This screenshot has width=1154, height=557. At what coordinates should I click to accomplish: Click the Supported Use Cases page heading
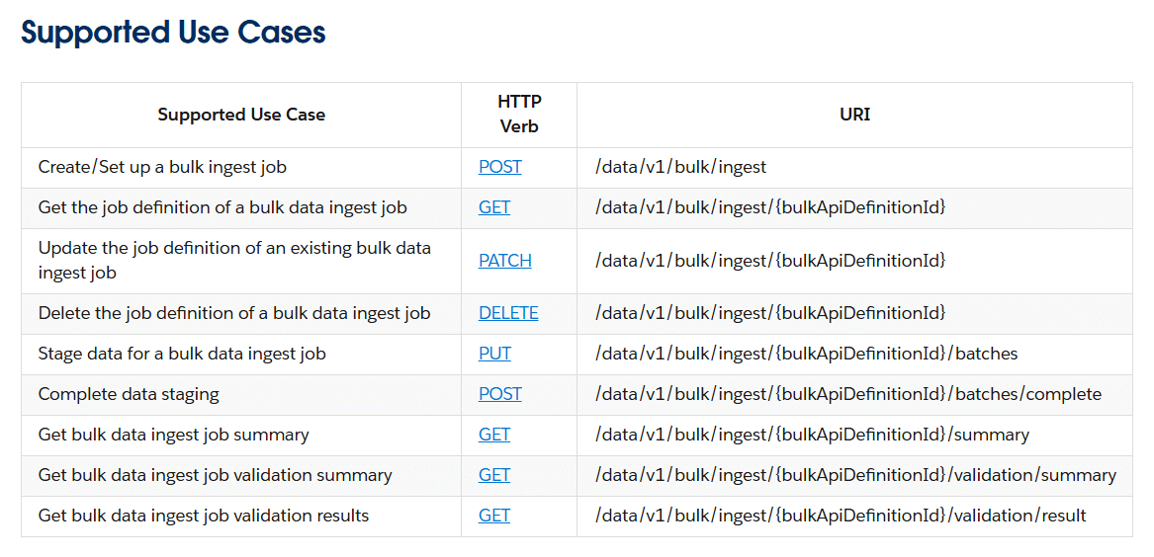[x=173, y=33]
